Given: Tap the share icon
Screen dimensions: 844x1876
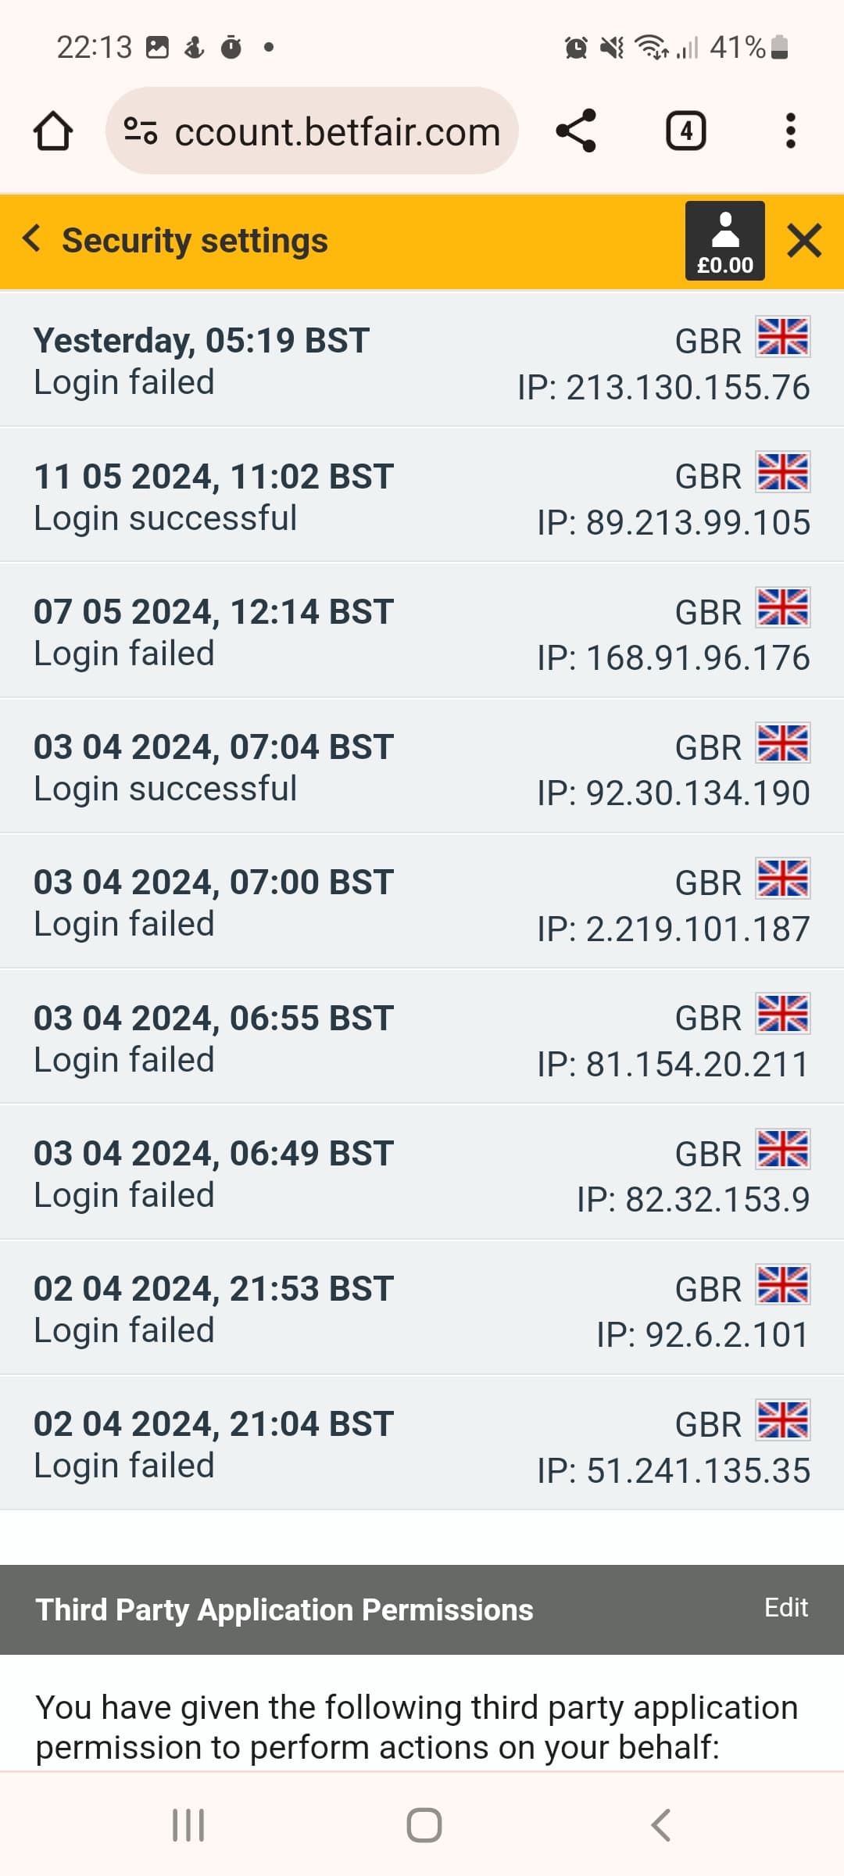Looking at the screenshot, I should pyautogui.click(x=576, y=131).
